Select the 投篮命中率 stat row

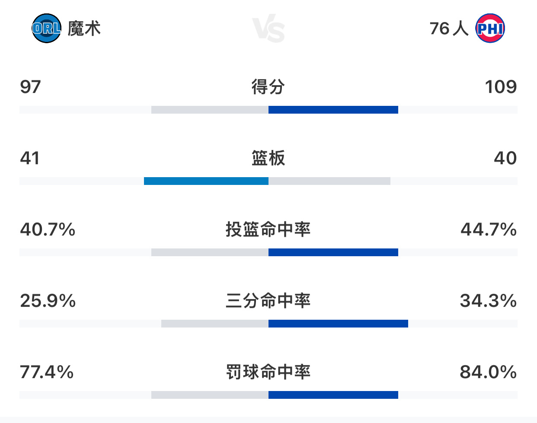268,230
